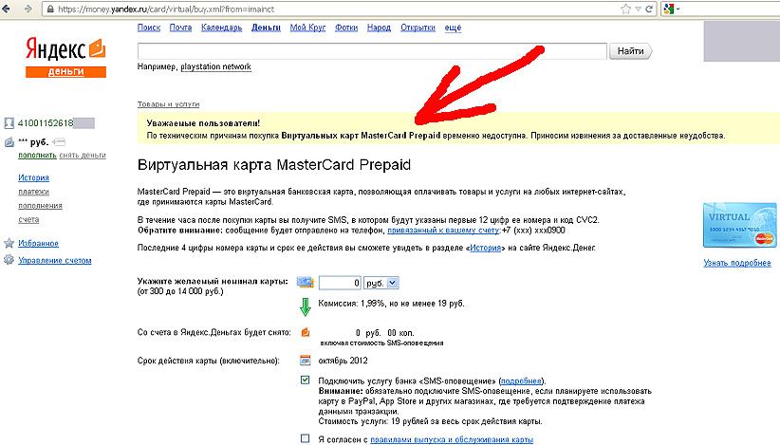
Task: Click the Найти search button
Action: tap(630, 50)
